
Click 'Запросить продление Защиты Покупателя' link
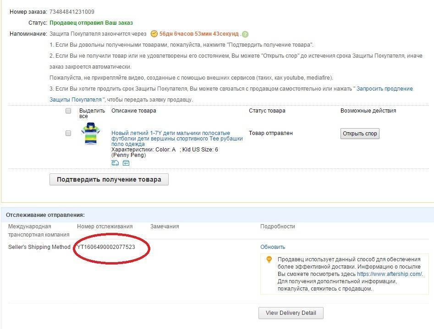385,89
